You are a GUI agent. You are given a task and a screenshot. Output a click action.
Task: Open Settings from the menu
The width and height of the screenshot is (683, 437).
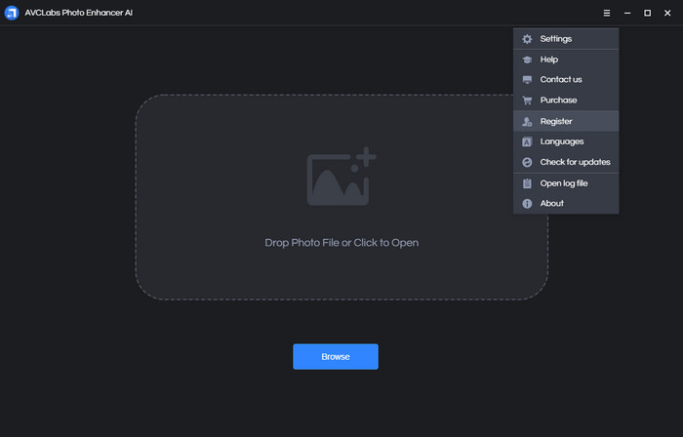coord(566,39)
